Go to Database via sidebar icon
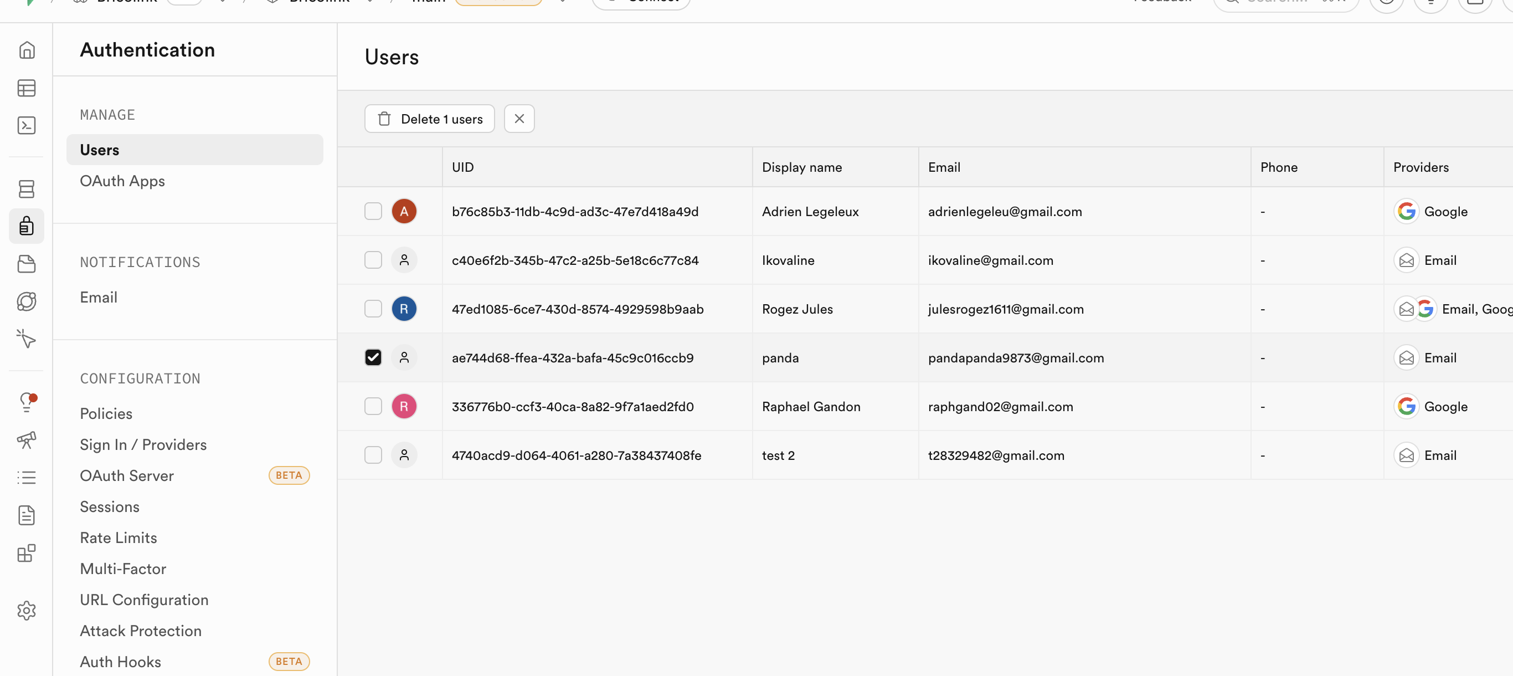Screen dimensions: 1513x676 coord(27,189)
